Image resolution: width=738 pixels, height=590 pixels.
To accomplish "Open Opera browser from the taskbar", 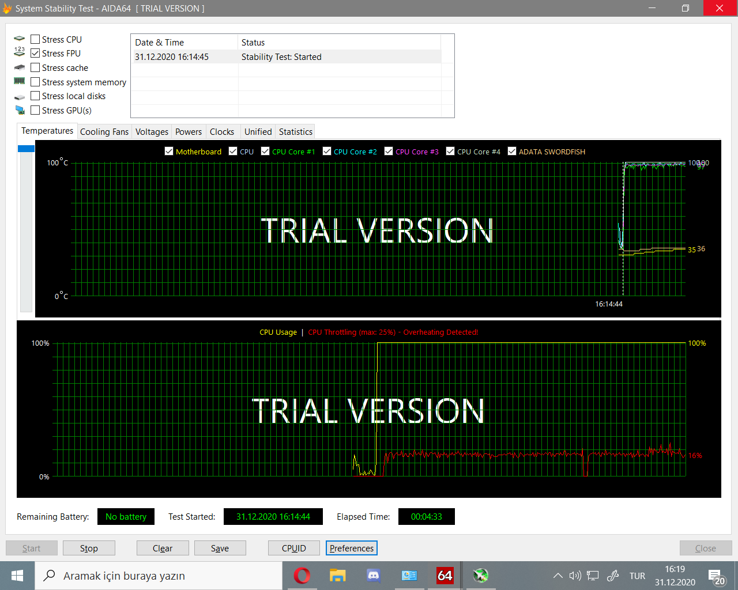I will 302,575.
